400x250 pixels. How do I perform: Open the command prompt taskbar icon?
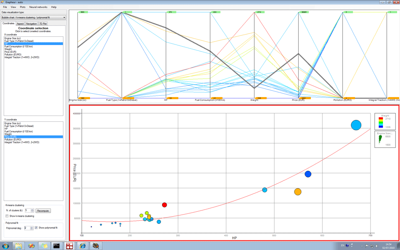click(56, 245)
